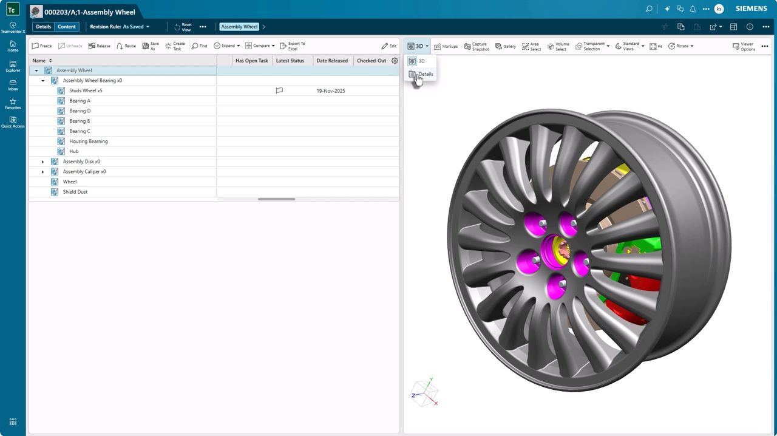Click Export To Excel
This screenshot has width=777, height=436.
click(x=293, y=46)
